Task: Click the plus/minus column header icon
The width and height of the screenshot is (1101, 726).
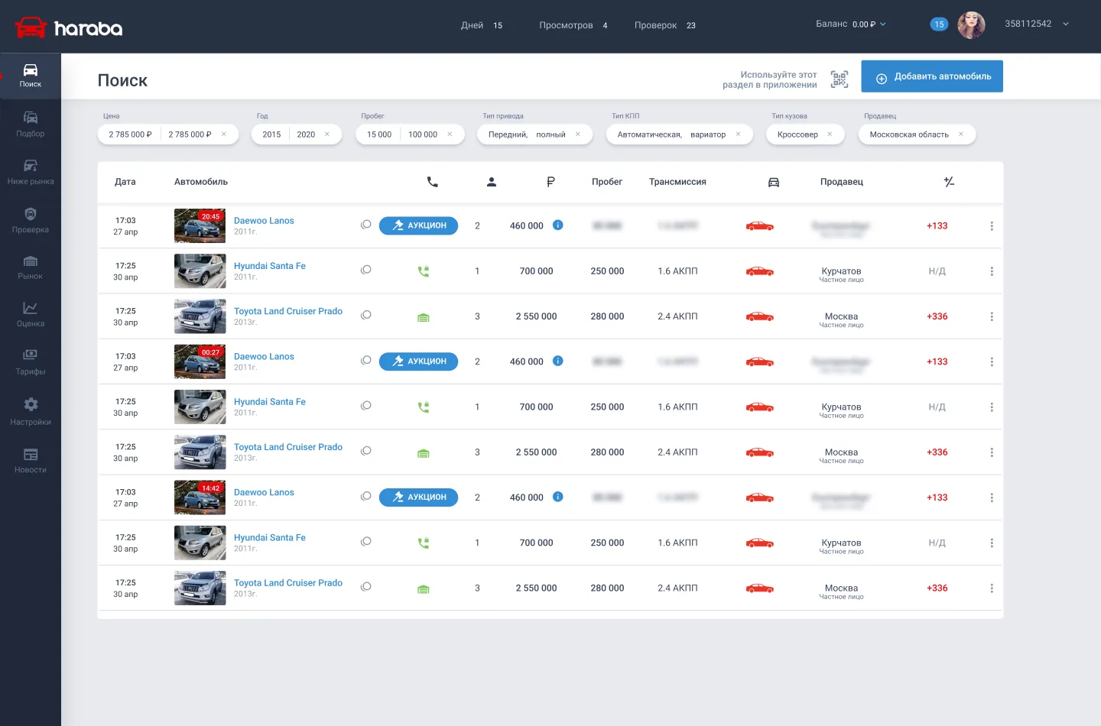Action: tap(949, 182)
